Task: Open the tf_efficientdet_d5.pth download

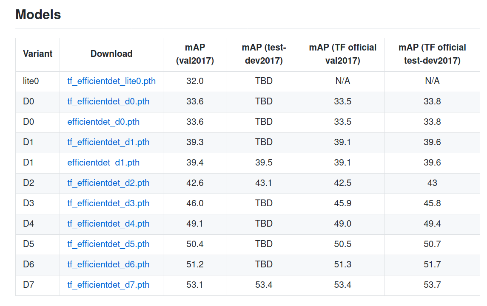Action: [x=108, y=244]
